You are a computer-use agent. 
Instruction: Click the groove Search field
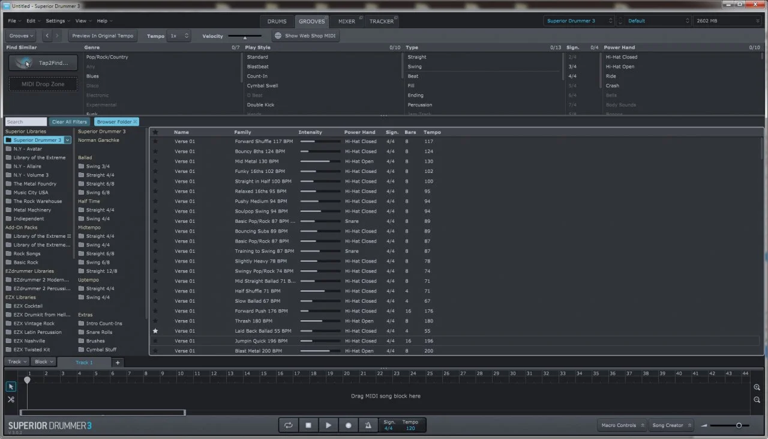pos(26,122)
